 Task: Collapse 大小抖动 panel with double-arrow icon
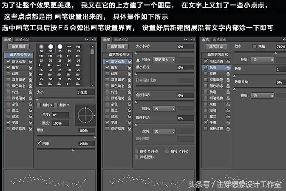(x=186, y=39)
